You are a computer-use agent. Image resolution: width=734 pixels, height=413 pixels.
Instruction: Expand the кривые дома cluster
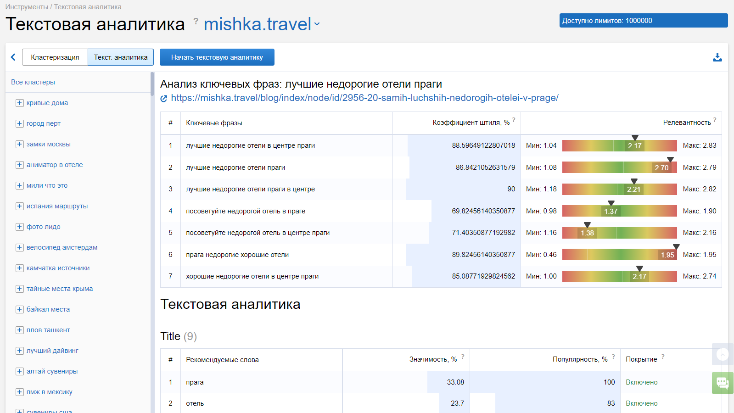pos(20,103)
